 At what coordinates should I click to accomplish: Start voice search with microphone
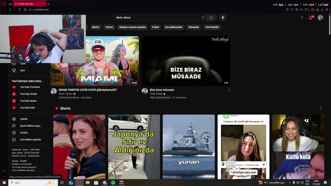223,18
